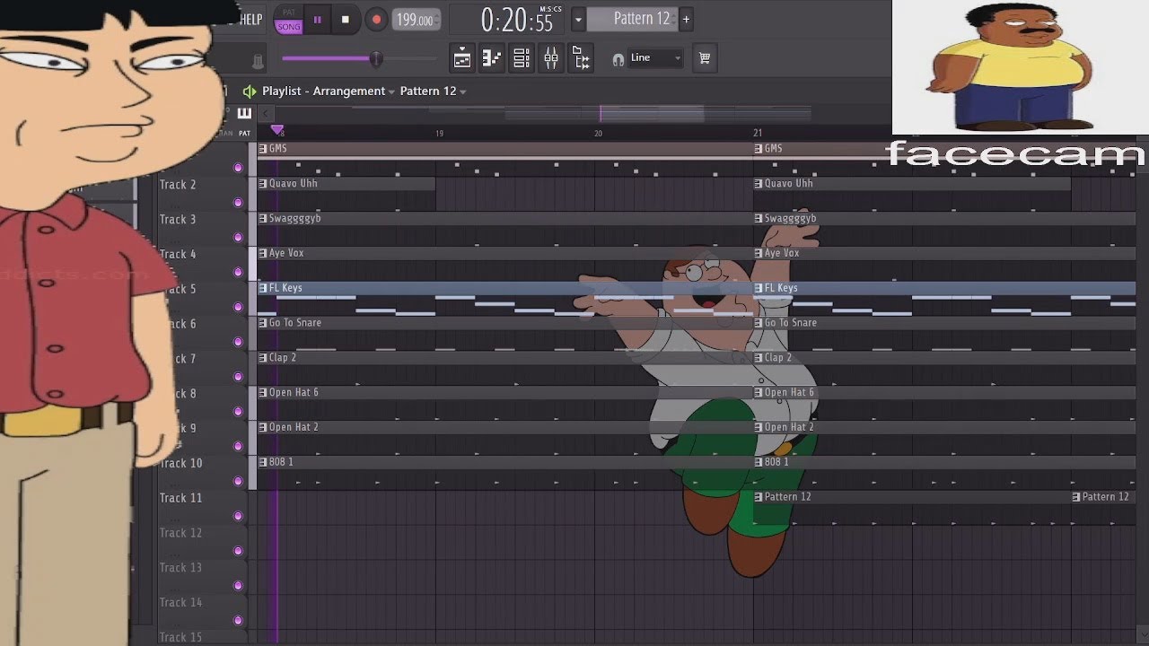Switch to PAT mode toggle
The width and height of the screenshot is (1149, 646).
click(x=289, y=13)
